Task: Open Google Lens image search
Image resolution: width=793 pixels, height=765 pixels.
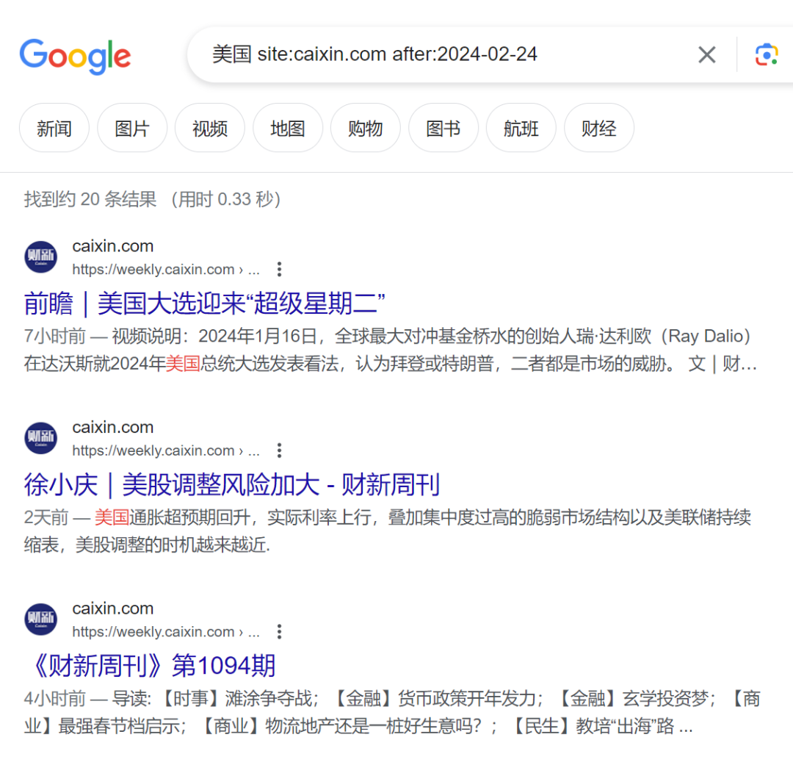Action: pyautogui.click(x=767, y=54)
